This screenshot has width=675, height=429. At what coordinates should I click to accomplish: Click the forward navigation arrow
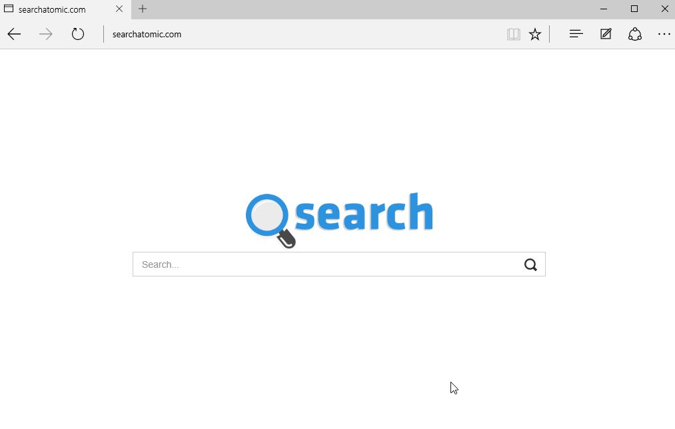[45, 34]
